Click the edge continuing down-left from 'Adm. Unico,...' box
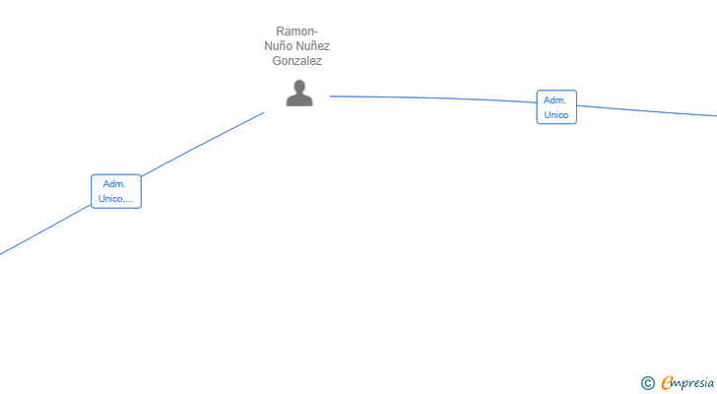This screenshot has height=394, width=717. (x=45, y=230)
